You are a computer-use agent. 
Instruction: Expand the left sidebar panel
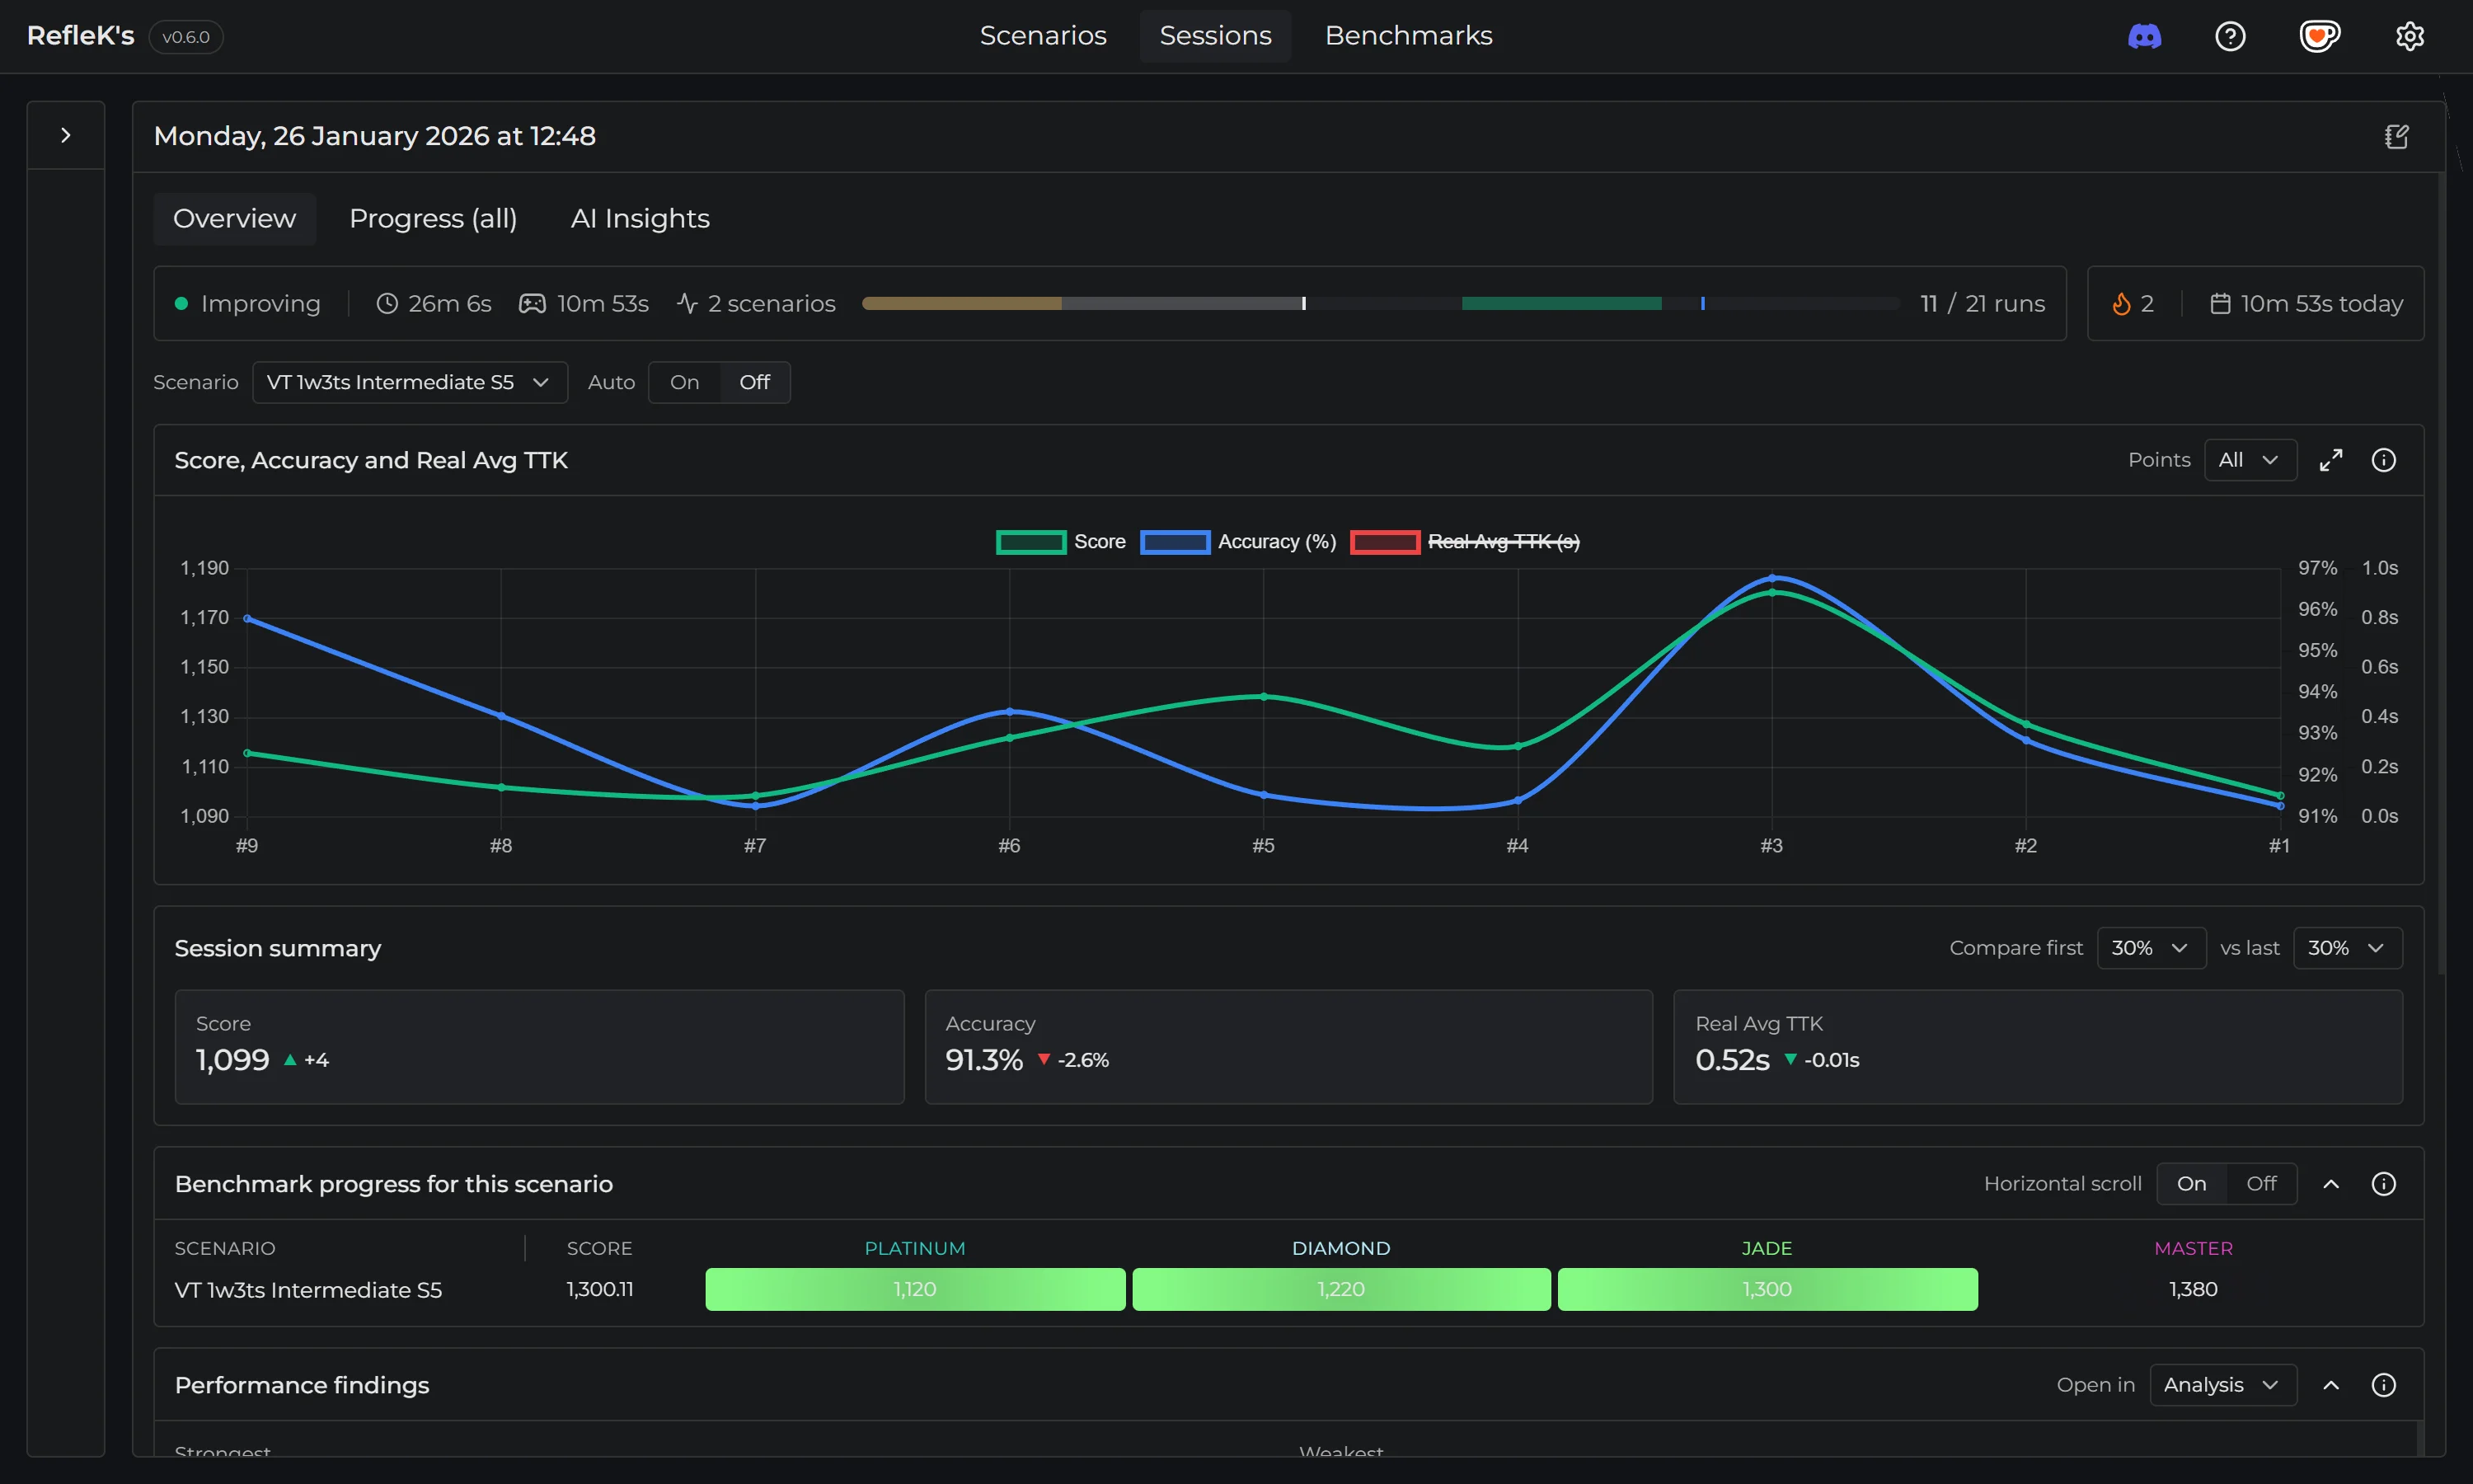tap(65, 134)
